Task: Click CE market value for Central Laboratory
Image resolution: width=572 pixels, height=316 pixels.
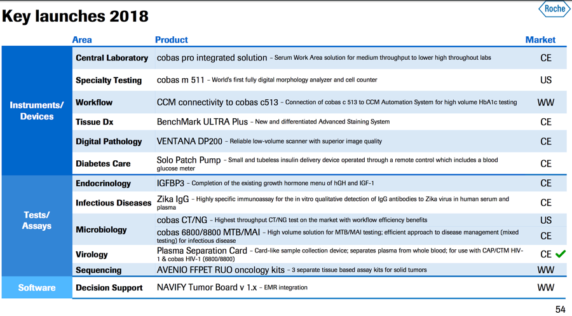Action: point(546,58)
